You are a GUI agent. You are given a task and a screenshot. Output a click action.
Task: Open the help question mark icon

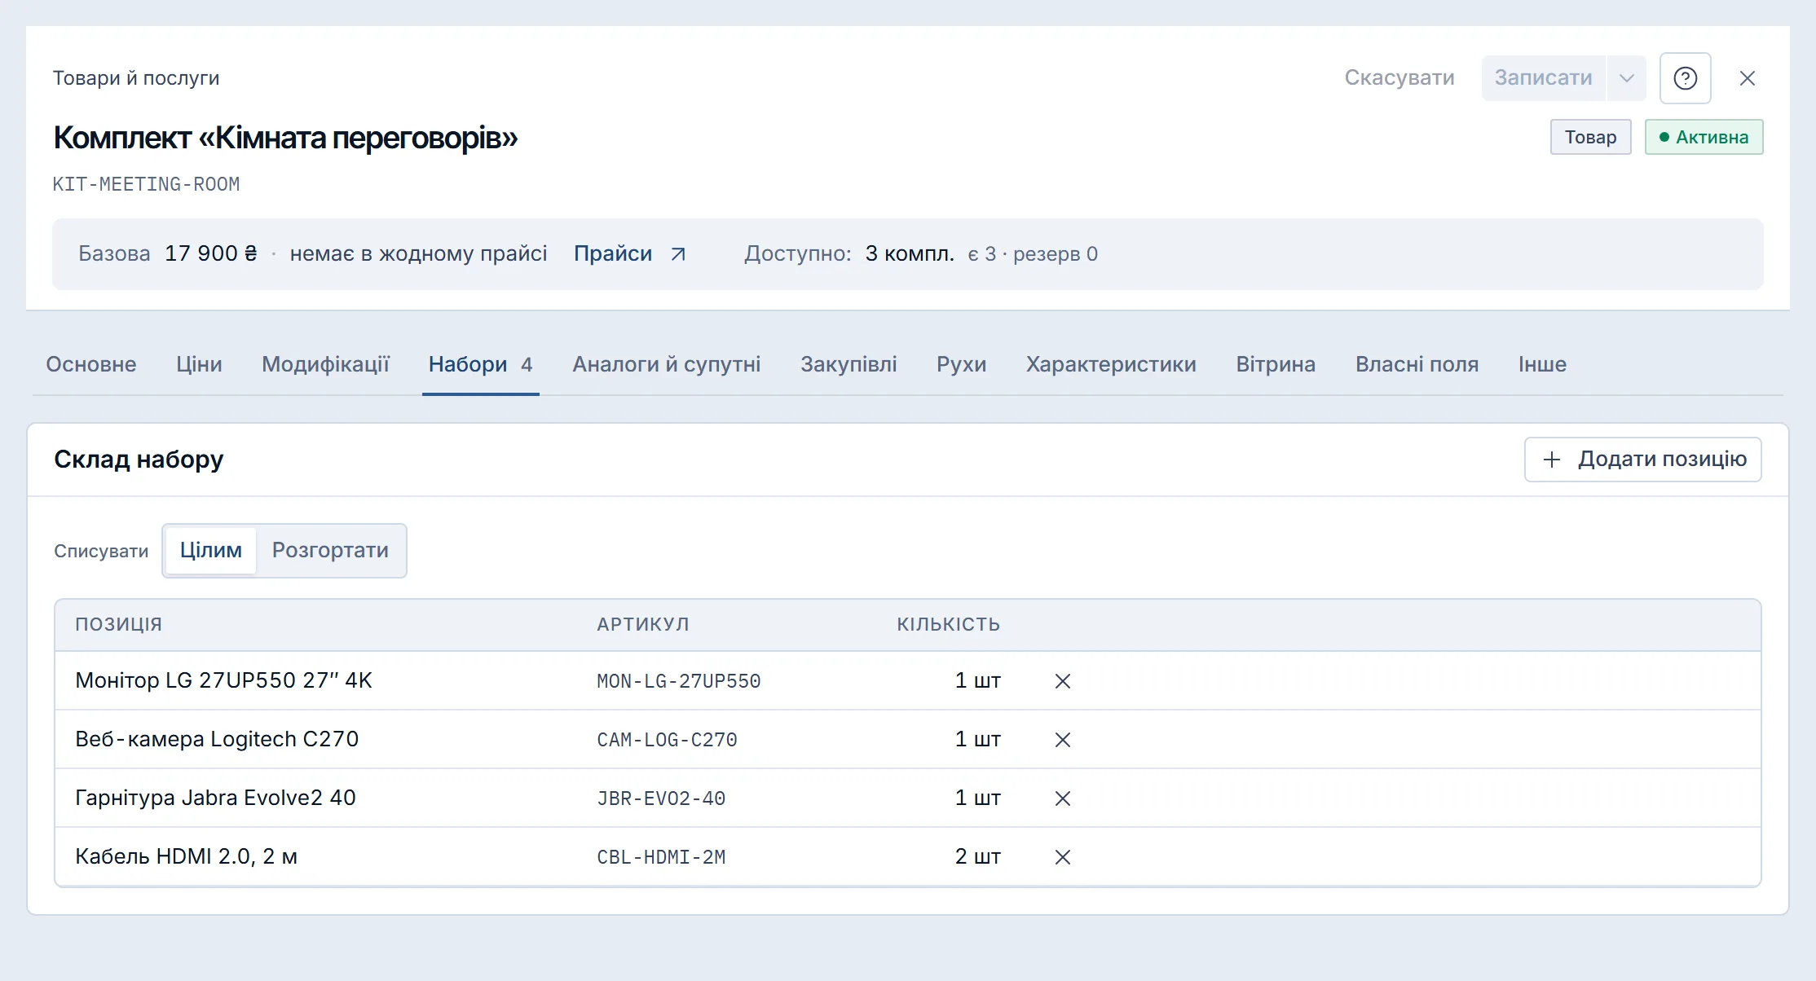pos(1685,78)
